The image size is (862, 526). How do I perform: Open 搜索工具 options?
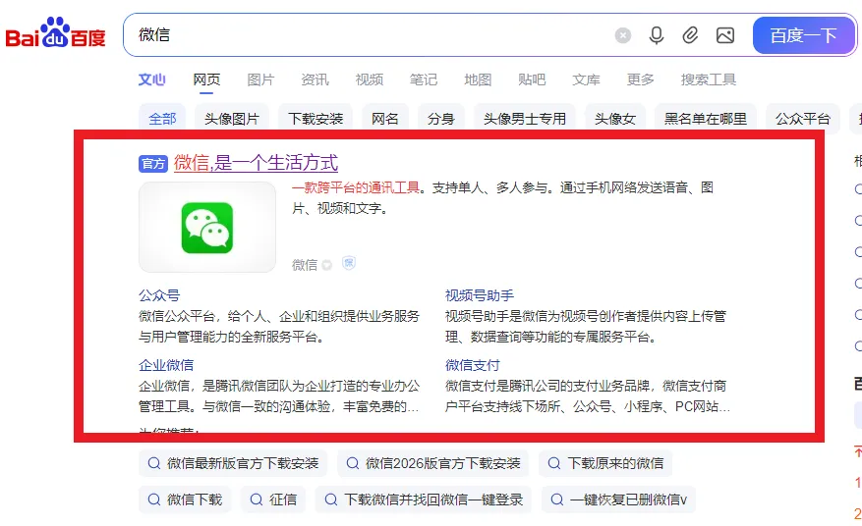708,80
